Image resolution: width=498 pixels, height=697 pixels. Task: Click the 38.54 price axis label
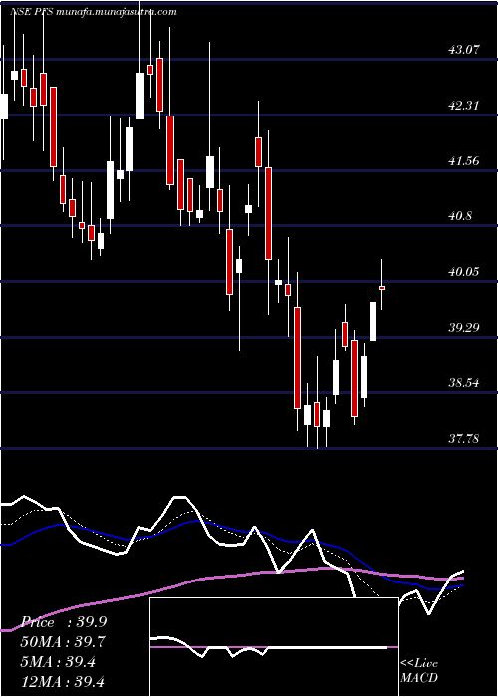point(464,382)
